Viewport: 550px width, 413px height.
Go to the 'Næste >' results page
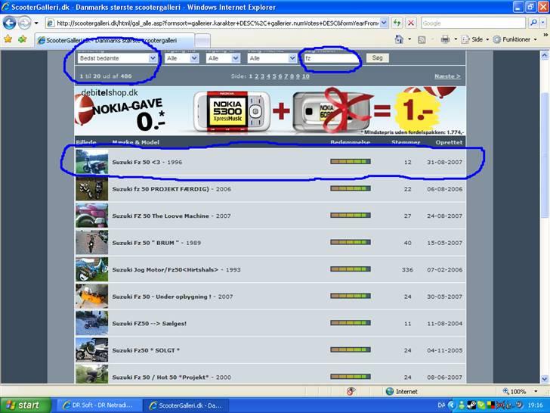click(x=447, y=76)
